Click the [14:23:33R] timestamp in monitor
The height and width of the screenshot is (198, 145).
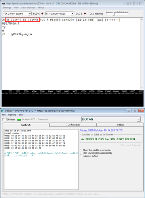85,20
